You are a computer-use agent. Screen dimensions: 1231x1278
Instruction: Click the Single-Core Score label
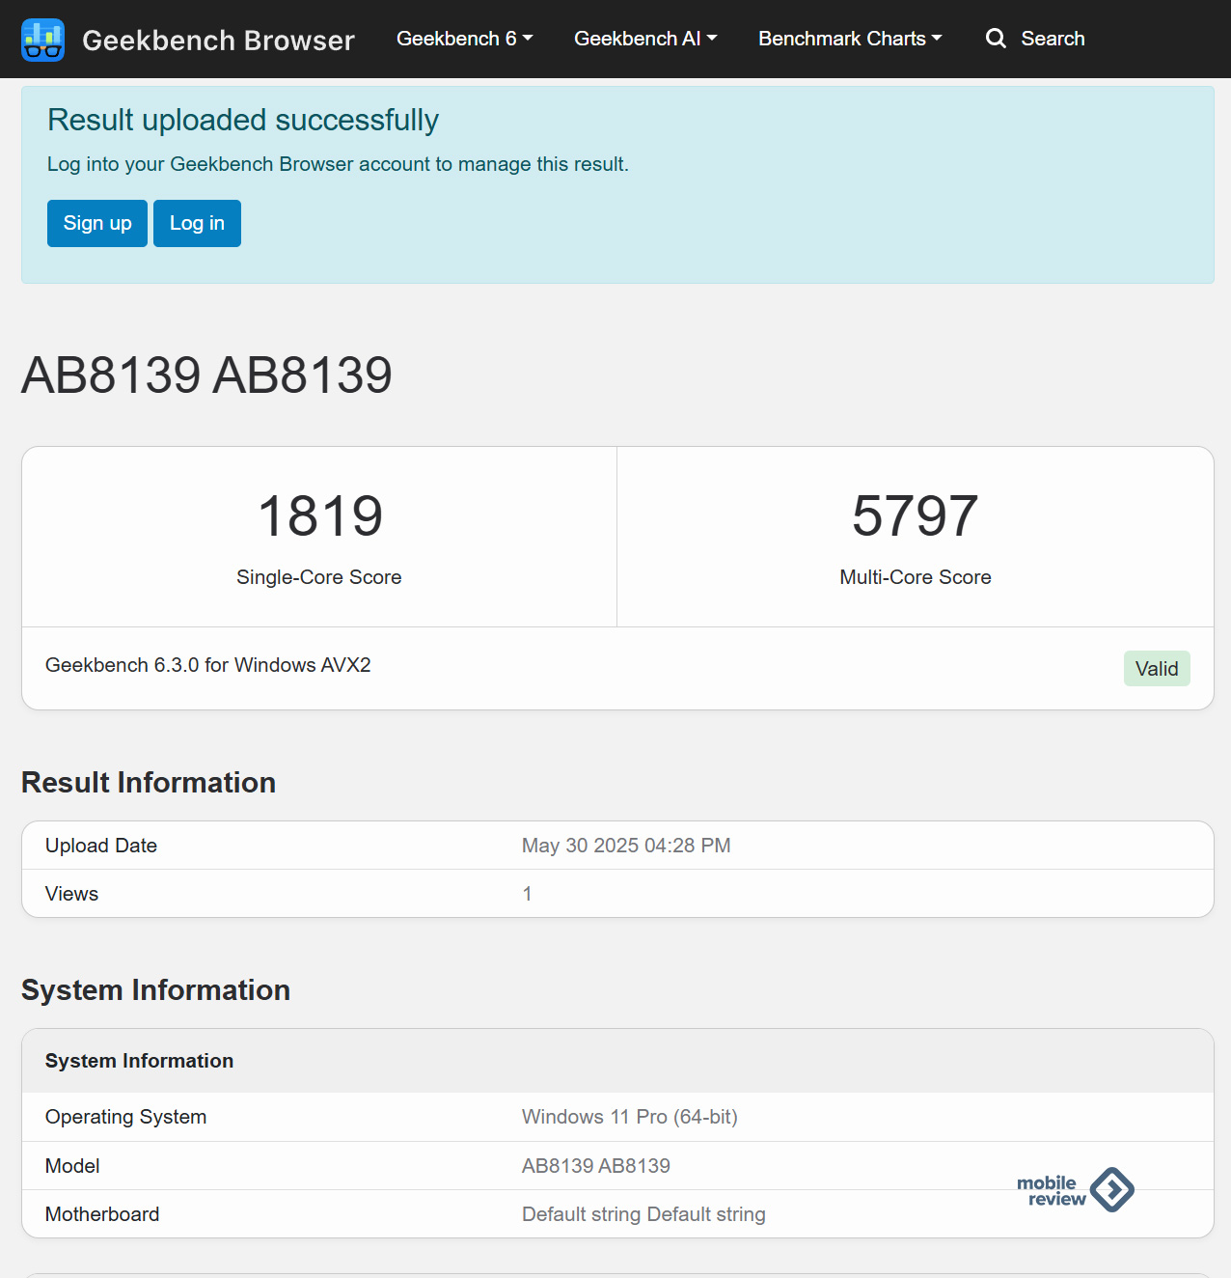pyautogui.click(x=319, y=577)
